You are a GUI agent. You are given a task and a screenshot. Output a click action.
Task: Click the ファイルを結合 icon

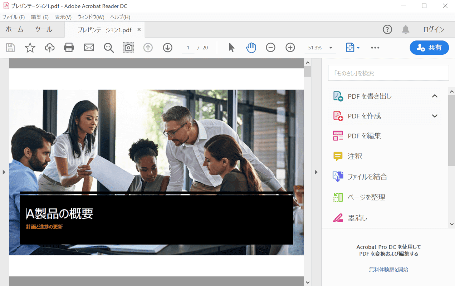coord(338,177)
